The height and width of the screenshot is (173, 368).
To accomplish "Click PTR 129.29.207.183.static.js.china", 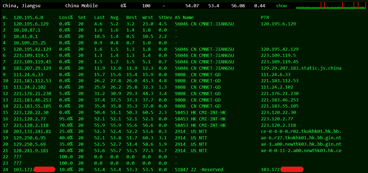I will pyautogui.click(x=301, y=68).
